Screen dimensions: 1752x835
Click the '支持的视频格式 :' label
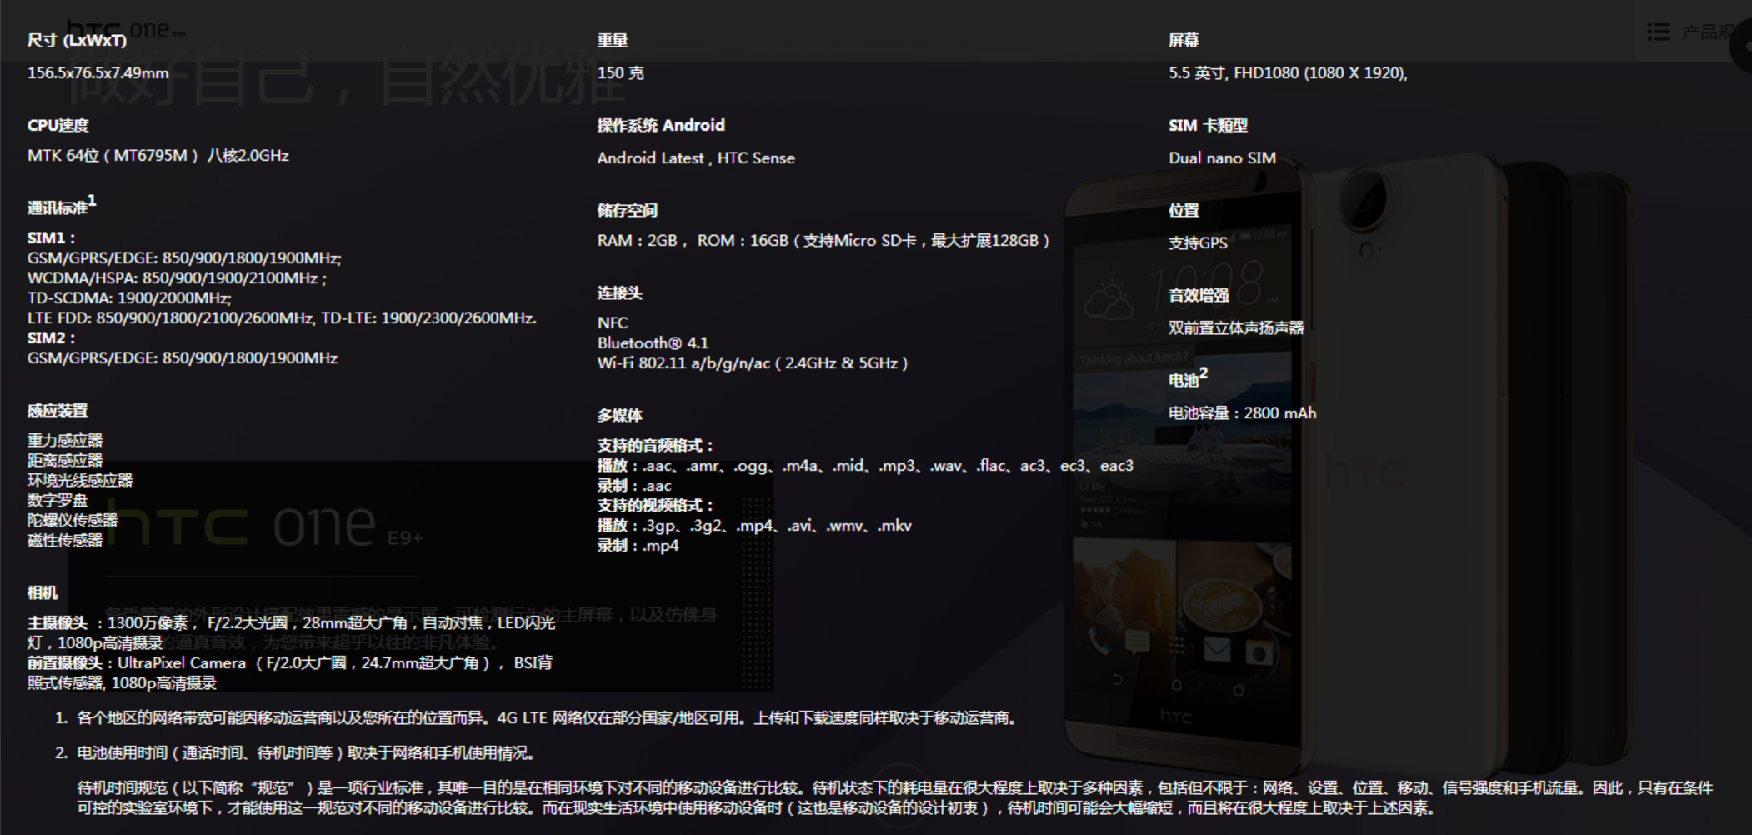click(x=655, y=505)
